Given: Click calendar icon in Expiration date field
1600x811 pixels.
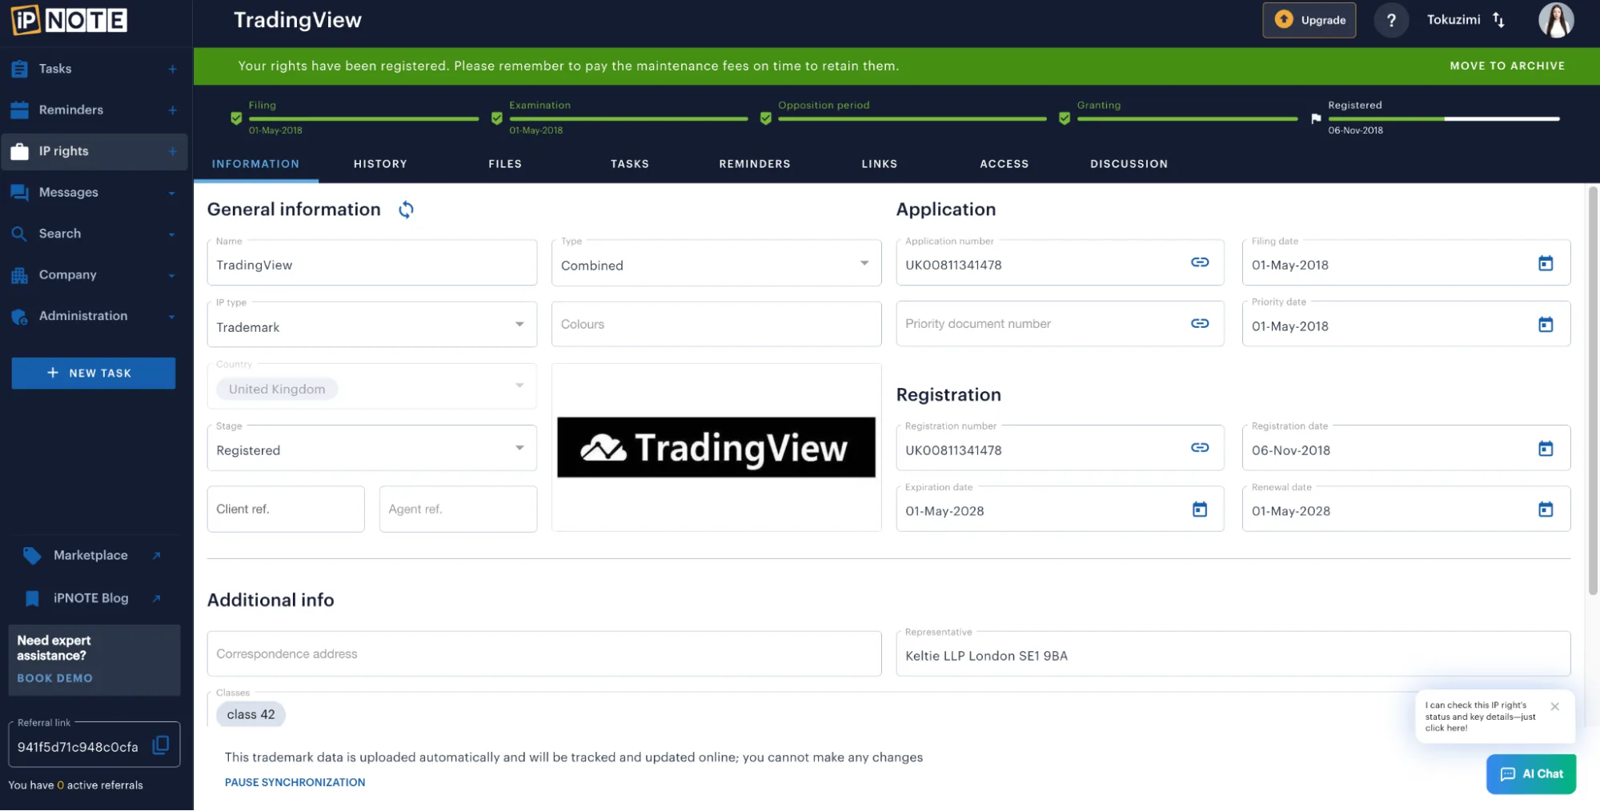Looking at the screenshot, I should [1199, 509].
